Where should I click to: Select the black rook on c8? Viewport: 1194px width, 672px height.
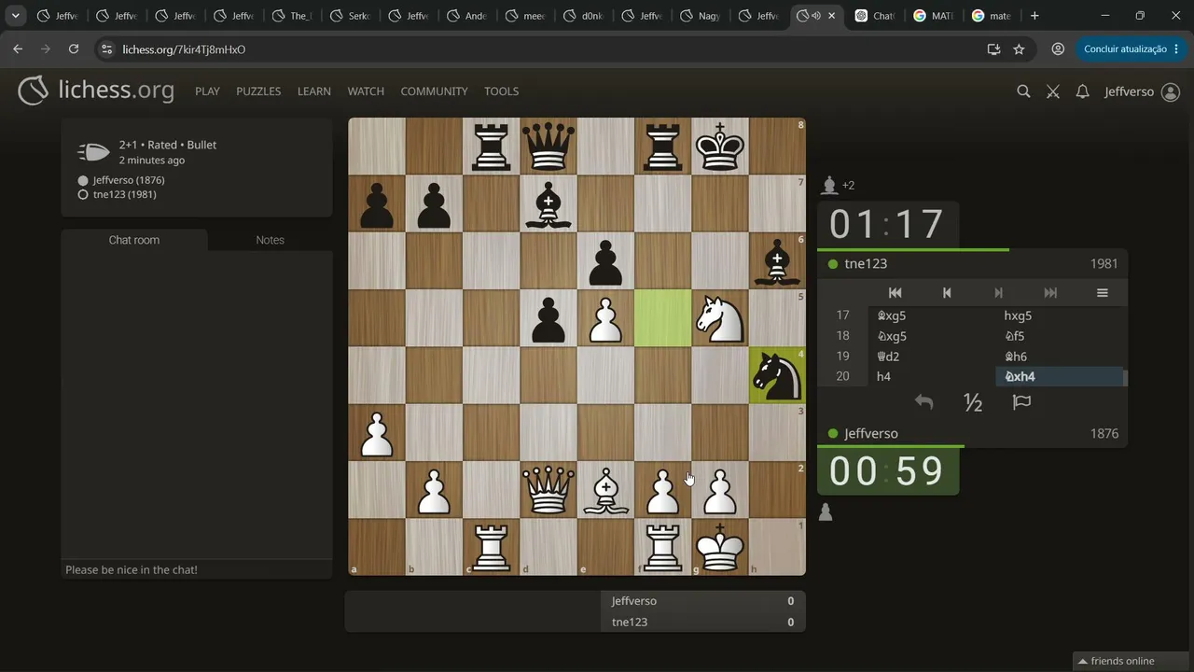tap(492, 147)
